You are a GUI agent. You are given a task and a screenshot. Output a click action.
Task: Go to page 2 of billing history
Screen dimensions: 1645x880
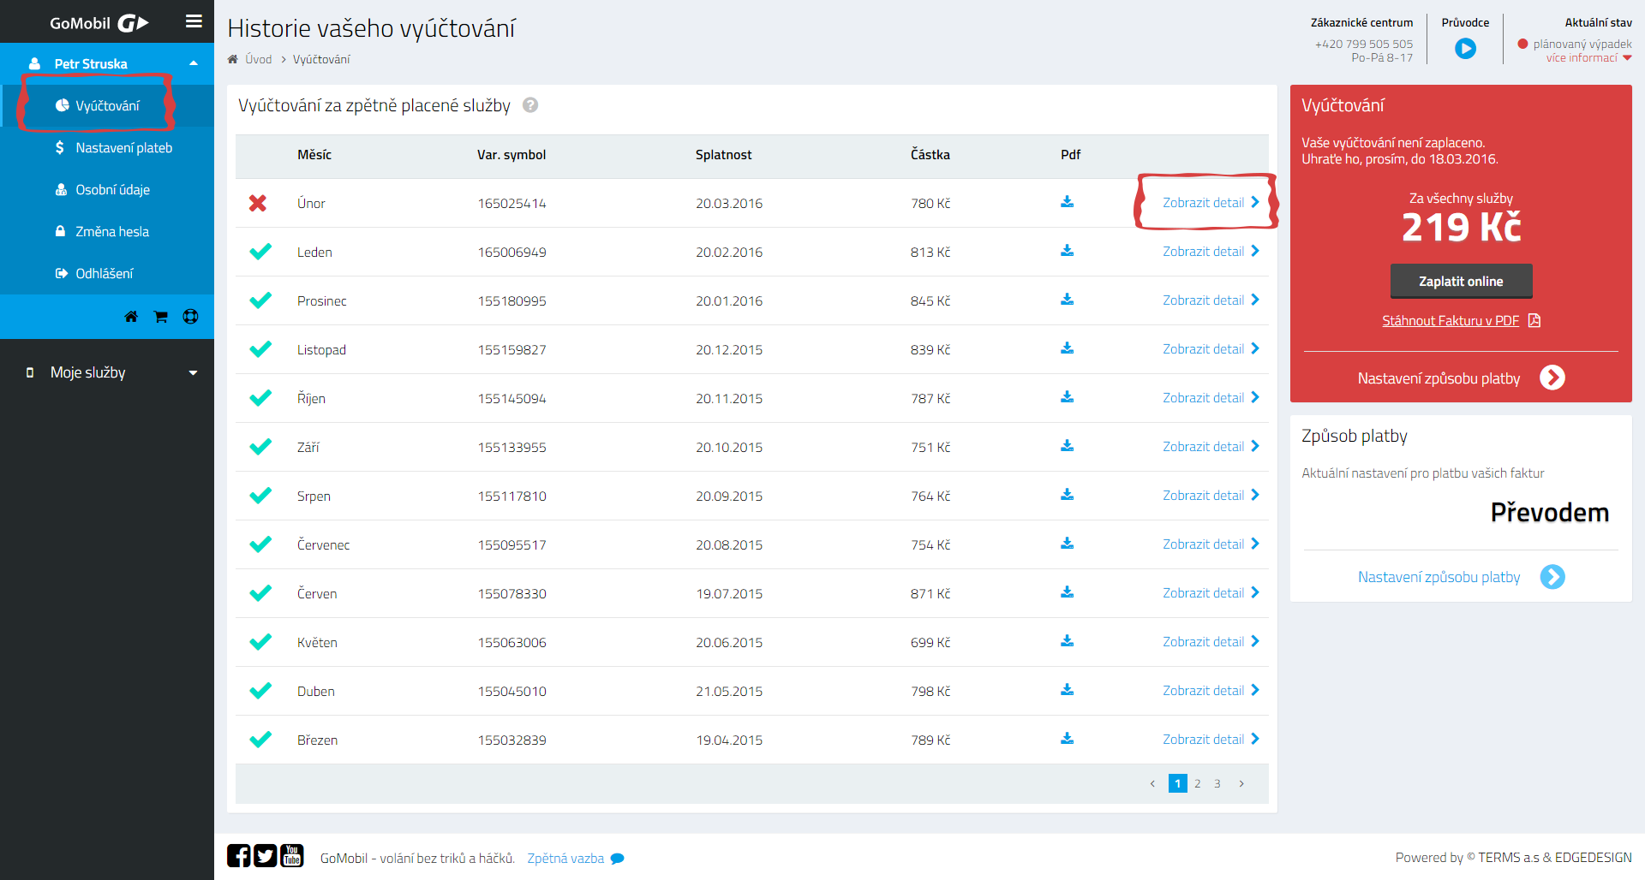point(1197,783)
